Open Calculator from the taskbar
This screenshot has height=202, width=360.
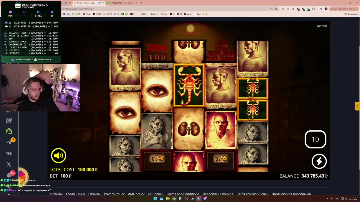180,199
